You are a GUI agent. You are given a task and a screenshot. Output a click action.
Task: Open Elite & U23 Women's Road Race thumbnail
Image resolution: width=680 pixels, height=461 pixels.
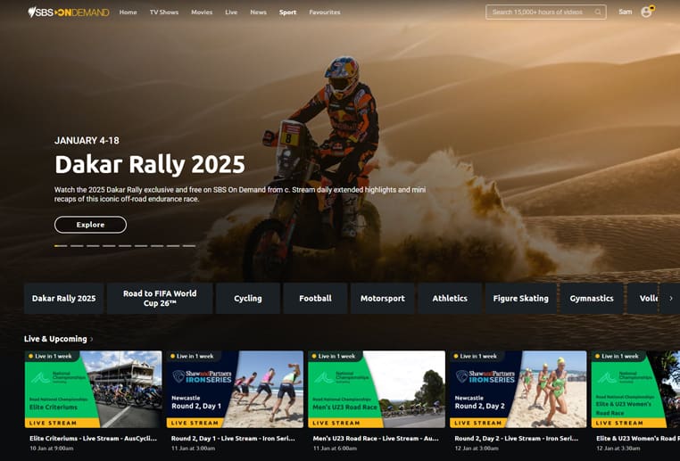635,389
